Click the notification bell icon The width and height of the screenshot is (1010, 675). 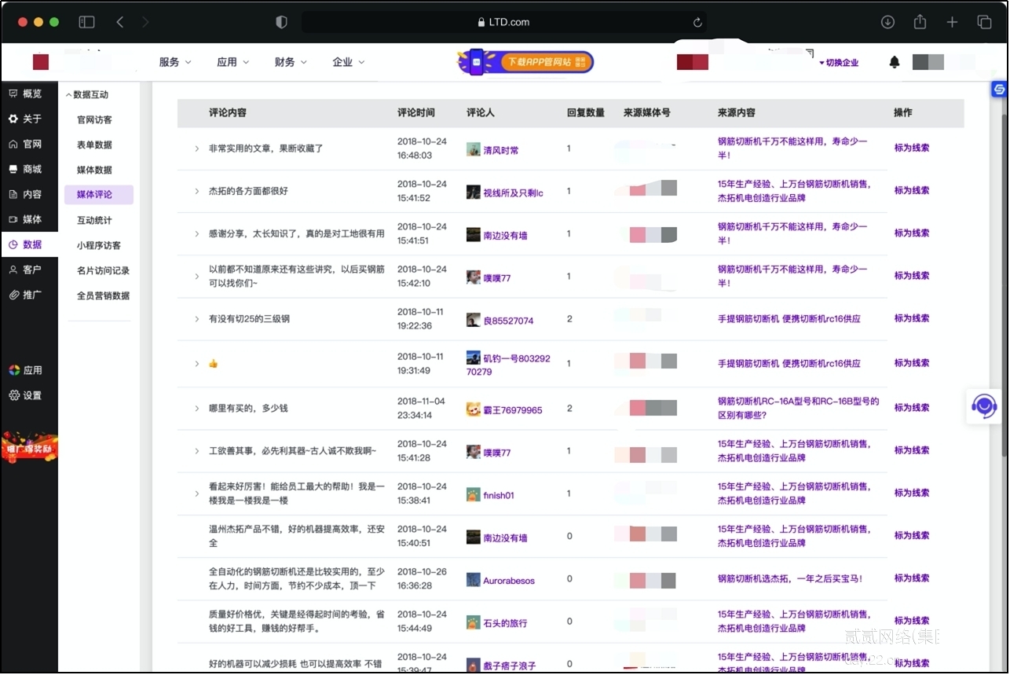894,62
